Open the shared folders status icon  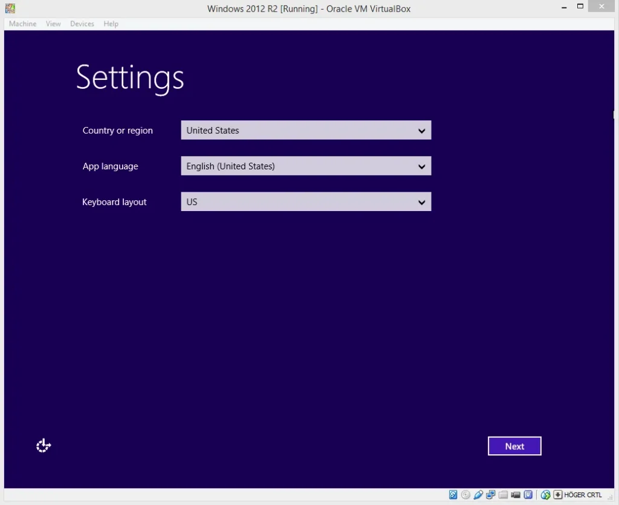pyautogui.click(x=503, y=495)
